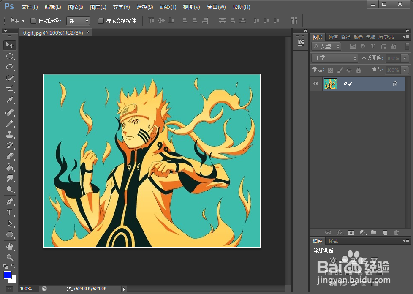Screen dimensions: 413x294
Task: Select the Brush tool
Action: [x=10, y=123]
